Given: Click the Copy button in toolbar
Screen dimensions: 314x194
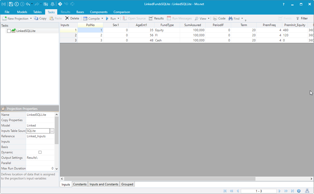Looking at the screenshot, I should click(x=40, y=18).
